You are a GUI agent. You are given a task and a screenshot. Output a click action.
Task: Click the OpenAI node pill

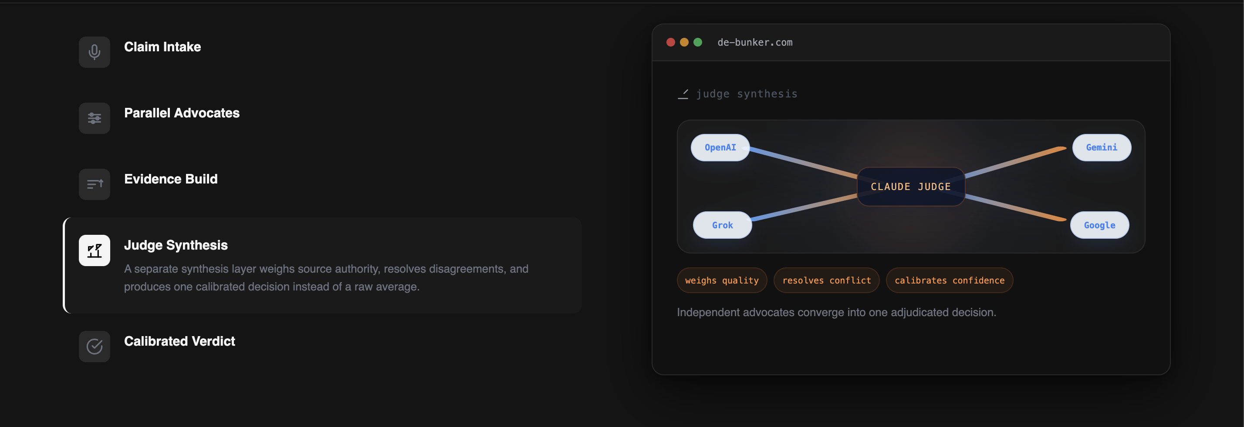pyautogui.click(x=720, y=147)
